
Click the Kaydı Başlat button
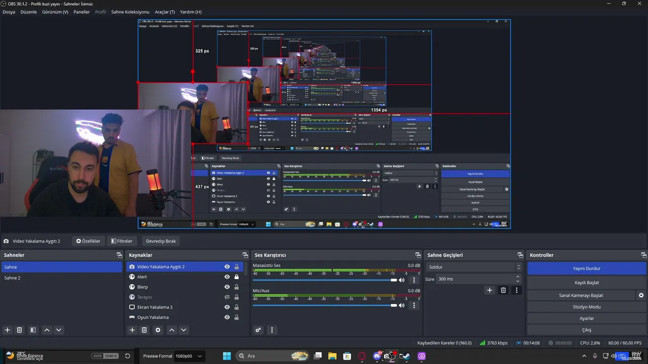[587, 283]
